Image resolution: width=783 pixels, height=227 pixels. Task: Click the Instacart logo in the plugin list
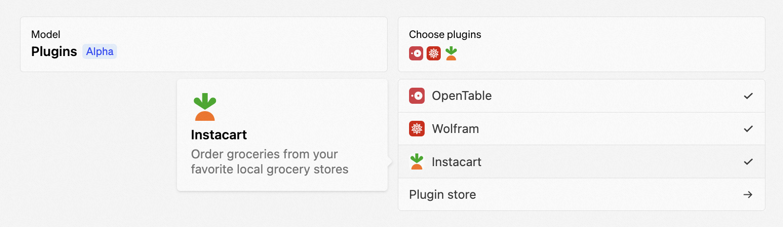click(417, 162)
